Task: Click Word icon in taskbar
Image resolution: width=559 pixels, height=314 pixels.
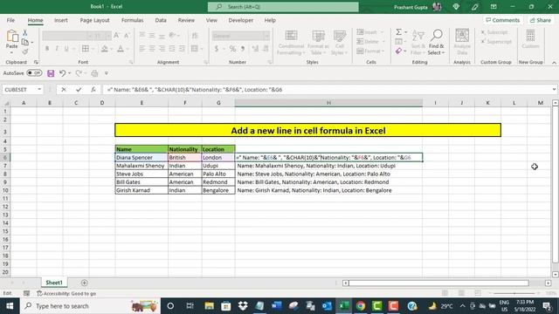Action: [276, 306]
